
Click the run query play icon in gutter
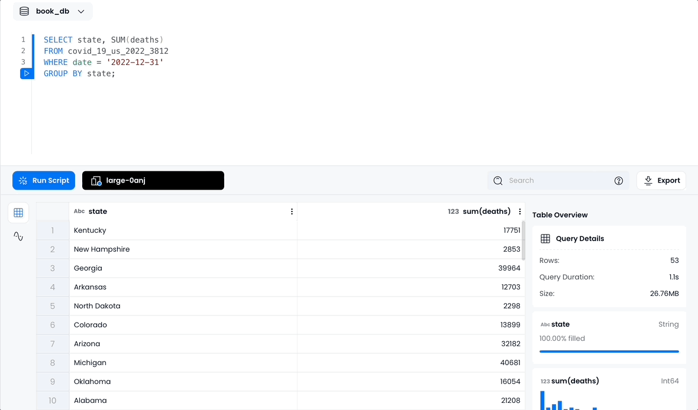[27, 73]
